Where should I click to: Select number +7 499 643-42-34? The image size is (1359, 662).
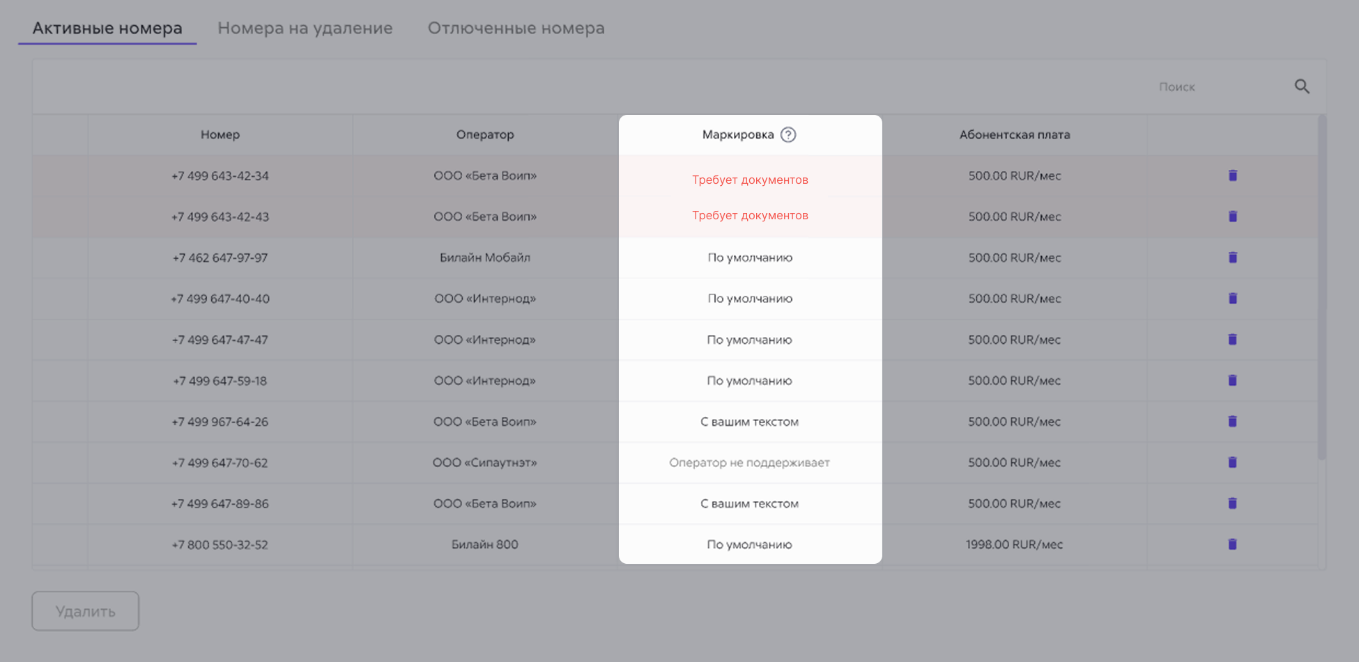pos(220,175)
